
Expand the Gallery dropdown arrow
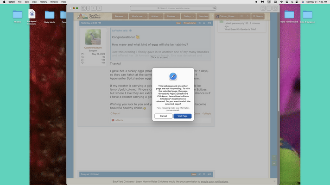(x=194, y=16)
